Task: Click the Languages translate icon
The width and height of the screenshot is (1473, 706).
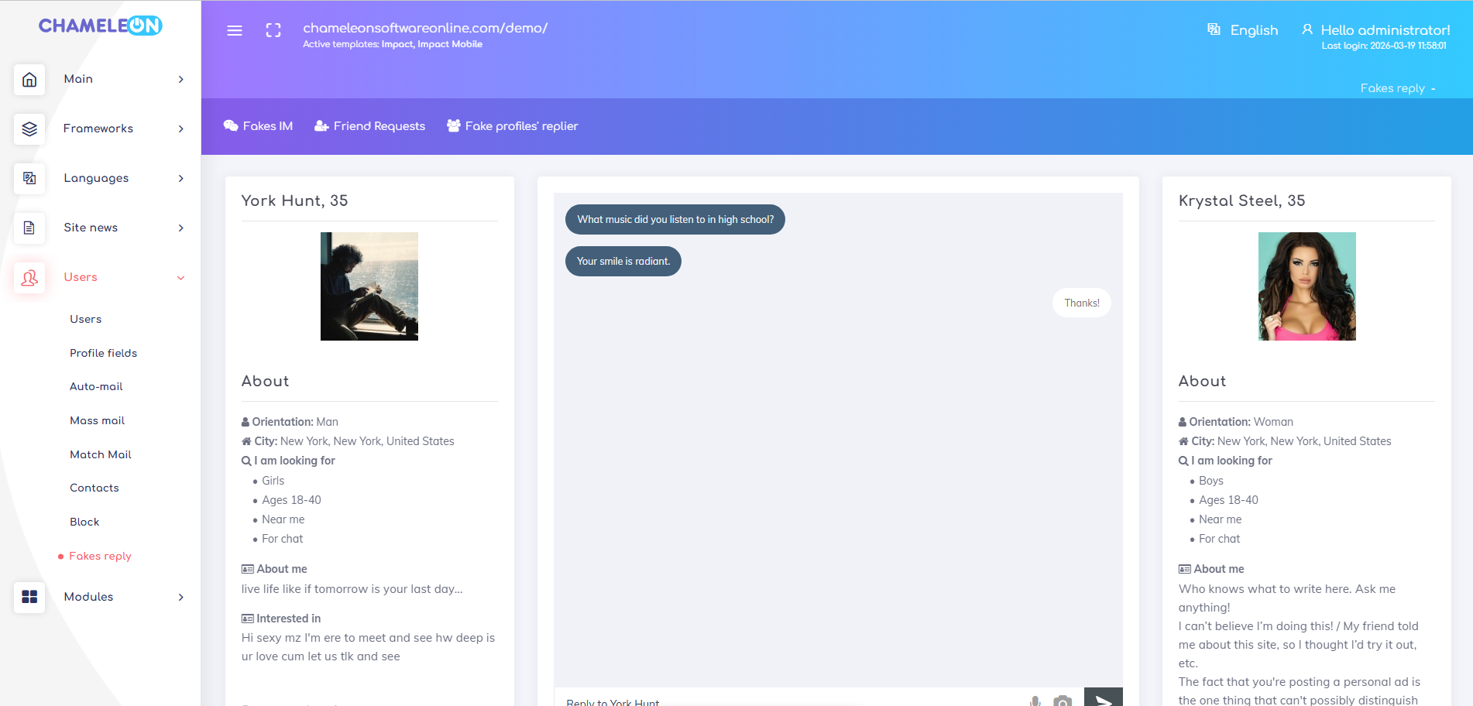Action: pos(29,179)
